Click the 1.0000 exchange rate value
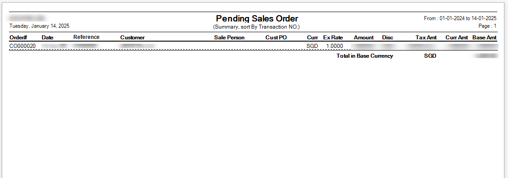The image size is (508, 178). pyautogui.click(x=334, y=46)
